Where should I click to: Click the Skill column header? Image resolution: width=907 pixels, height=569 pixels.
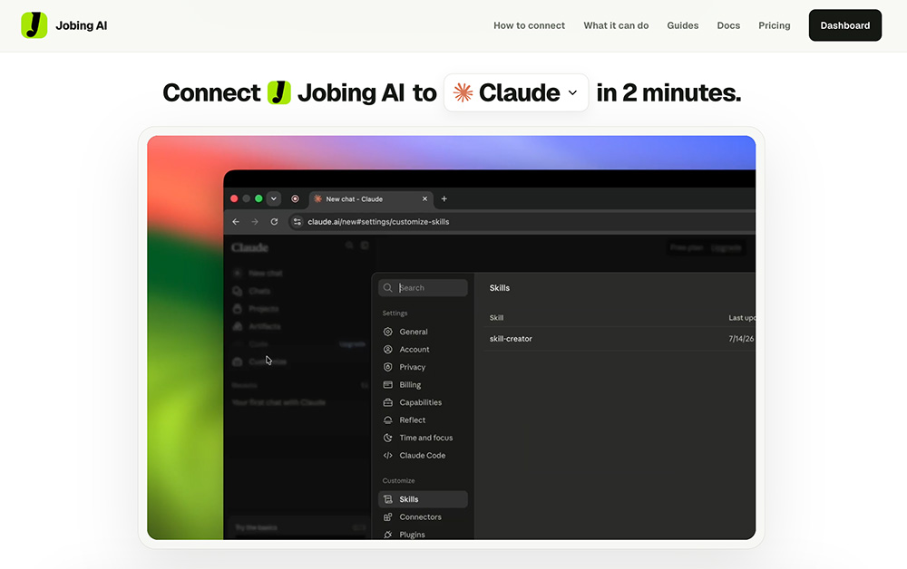coord(496,318)
